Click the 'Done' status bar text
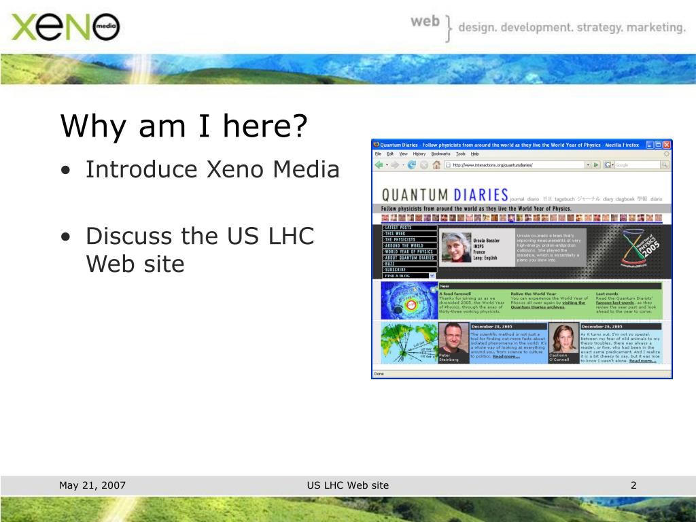Image resolution: width=696 pixels, height=522 pixels. [379, 374]
